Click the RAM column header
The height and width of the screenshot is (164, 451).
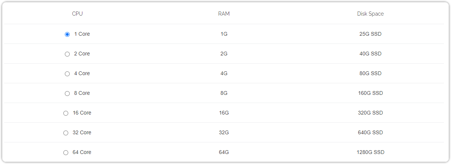click(224, 14)
